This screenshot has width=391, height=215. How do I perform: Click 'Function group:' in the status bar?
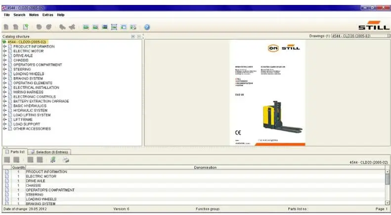click(x=208, y=209)
